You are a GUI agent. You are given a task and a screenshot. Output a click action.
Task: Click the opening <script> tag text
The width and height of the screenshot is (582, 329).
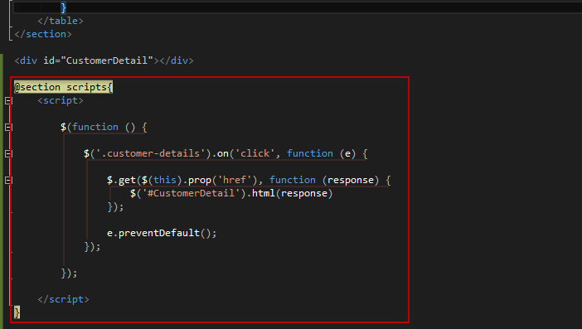61,100
